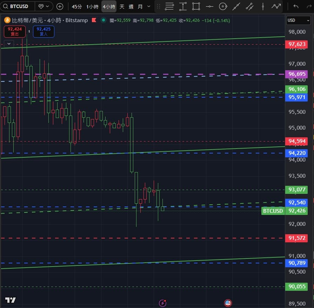Image resolution: width=314 pixels, height=308 pixels.
Task: Select the 4小時 timeframe
Action: [x=109, y=7]
